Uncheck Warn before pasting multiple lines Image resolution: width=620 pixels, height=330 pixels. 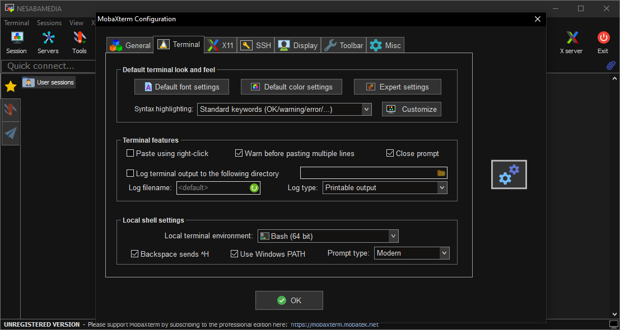[x=239, y=153]
